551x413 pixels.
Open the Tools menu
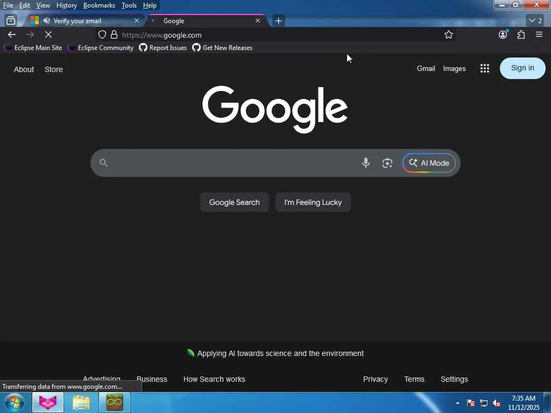point(129,5)
